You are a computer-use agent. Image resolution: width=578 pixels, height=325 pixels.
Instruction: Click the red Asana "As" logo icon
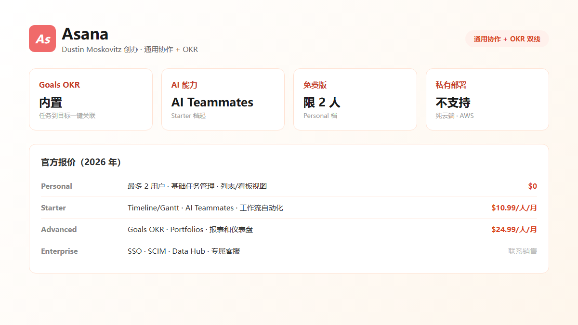(x=42, y=39)
